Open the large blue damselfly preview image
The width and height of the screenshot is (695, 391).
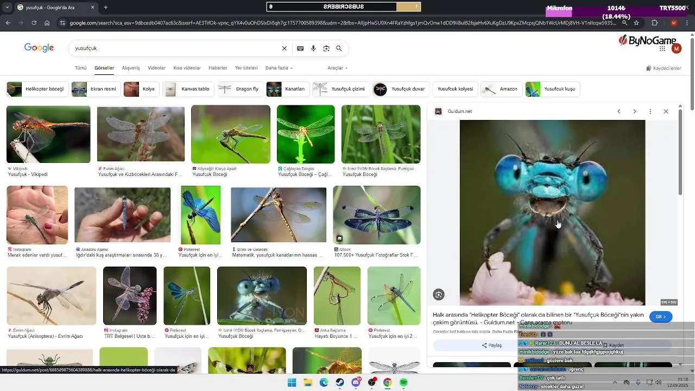pos(552,212)
